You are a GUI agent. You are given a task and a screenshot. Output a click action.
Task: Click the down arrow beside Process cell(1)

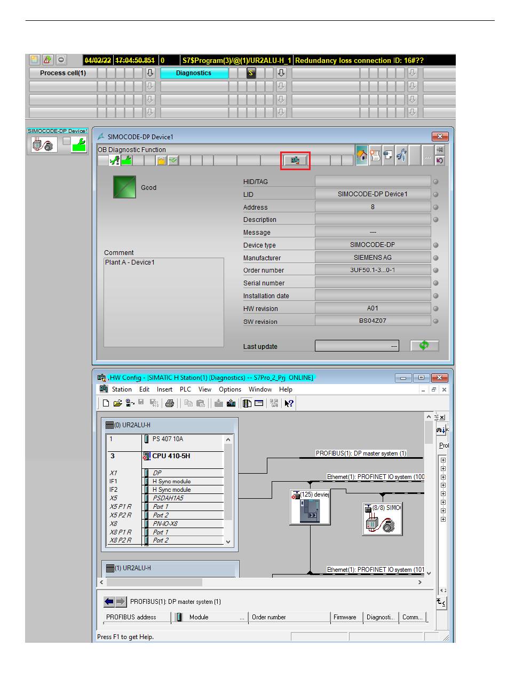click(x=150, y=73)
